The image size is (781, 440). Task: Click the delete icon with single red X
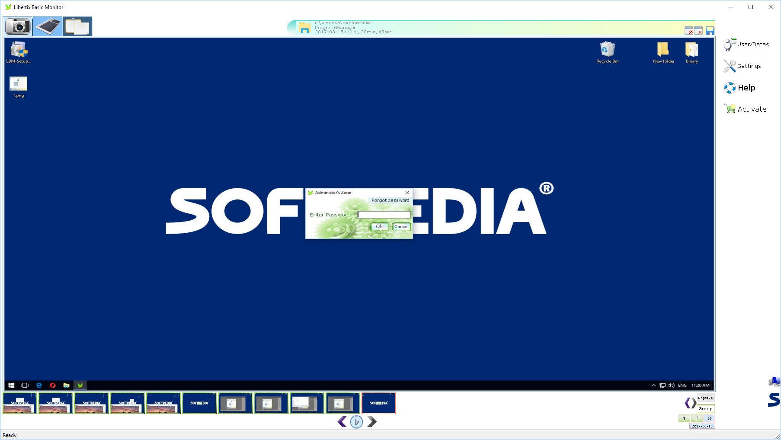coord(698,31)
